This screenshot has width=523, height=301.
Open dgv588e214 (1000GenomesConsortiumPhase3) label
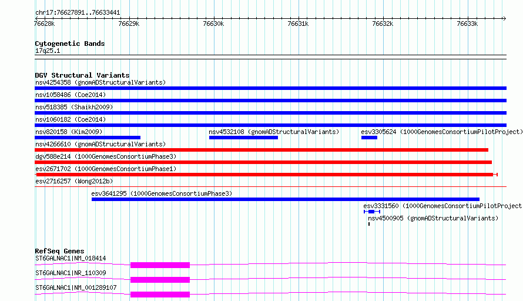point(106,156)
